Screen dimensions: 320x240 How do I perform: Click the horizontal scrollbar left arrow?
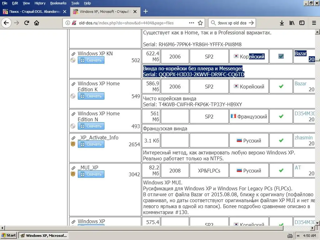click(x=2, y=228)
